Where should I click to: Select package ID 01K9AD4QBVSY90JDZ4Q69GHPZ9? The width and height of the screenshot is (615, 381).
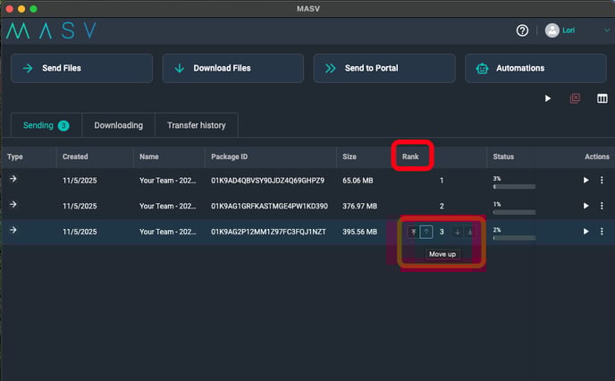(x=267, y=181)
